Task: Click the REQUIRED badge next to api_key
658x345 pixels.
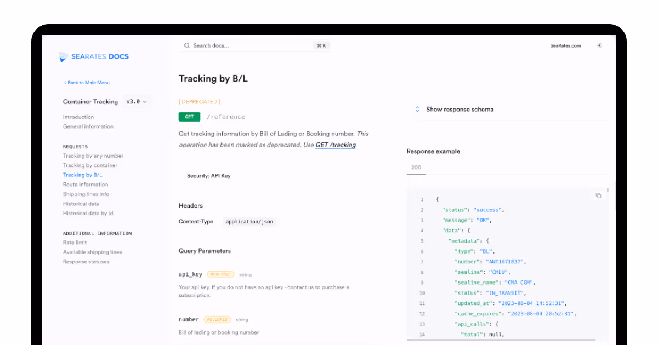Action: [x=220, y=274]
